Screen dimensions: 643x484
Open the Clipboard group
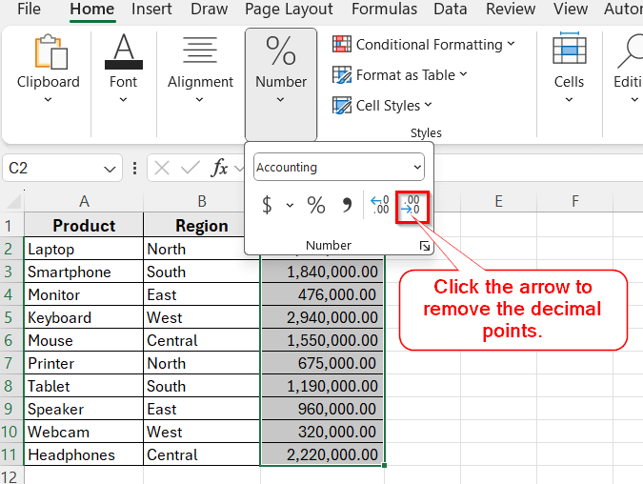click(48, 69)
